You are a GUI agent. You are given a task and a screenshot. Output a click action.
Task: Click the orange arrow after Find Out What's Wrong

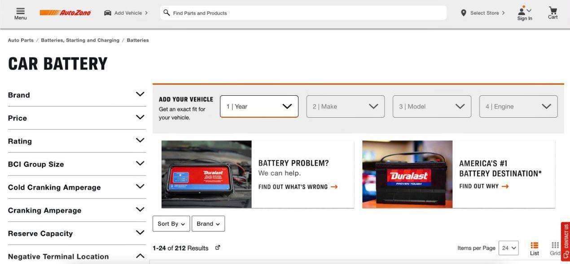[x=334, y=187]
